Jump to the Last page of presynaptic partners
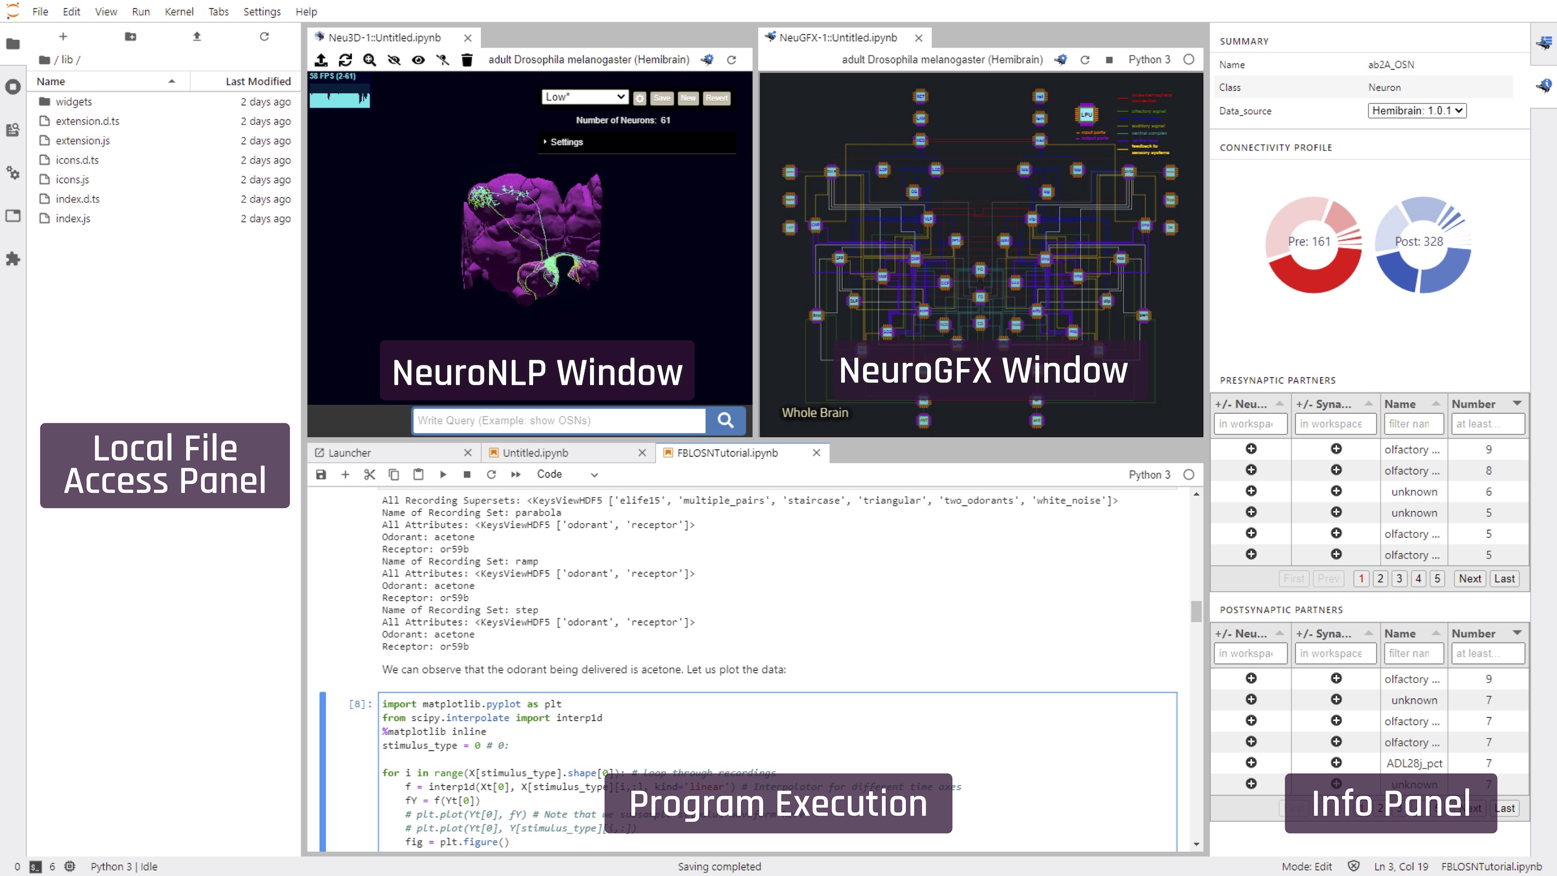The image size is (1557, 876). click(x=1504, y=579)
